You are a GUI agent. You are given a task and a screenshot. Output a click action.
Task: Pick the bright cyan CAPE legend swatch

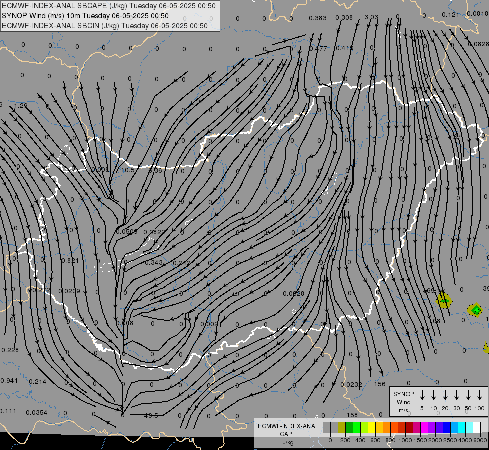(x=462, y=428)
